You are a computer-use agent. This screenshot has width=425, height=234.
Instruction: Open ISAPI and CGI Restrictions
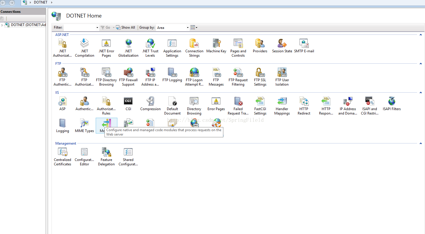(370, 106)
